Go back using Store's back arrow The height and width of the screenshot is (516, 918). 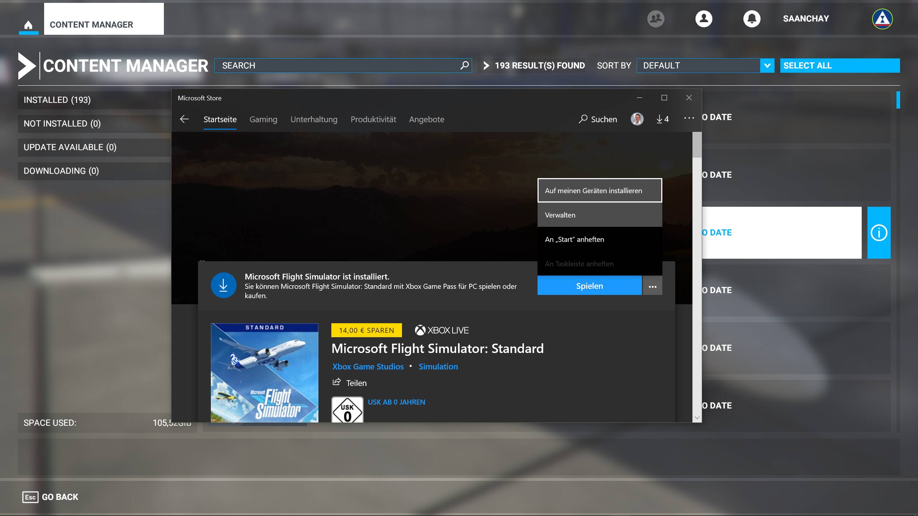click(184, 119)
